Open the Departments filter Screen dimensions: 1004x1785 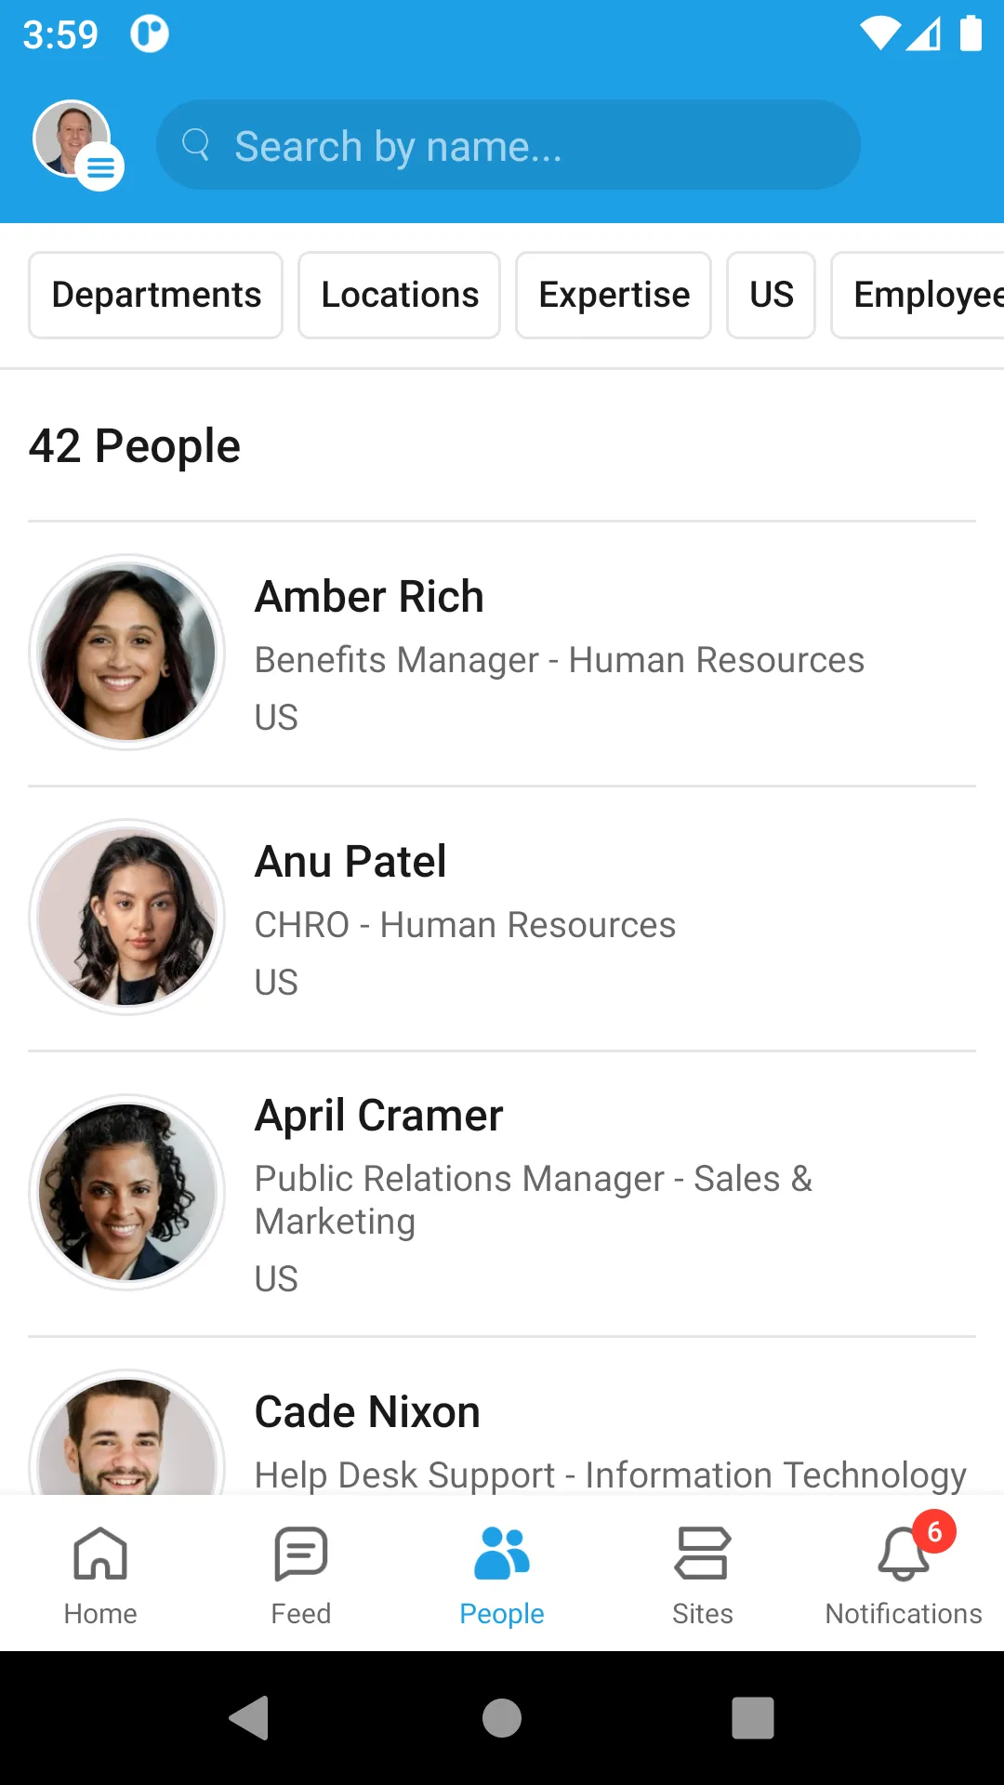click(x=156, y=295)
